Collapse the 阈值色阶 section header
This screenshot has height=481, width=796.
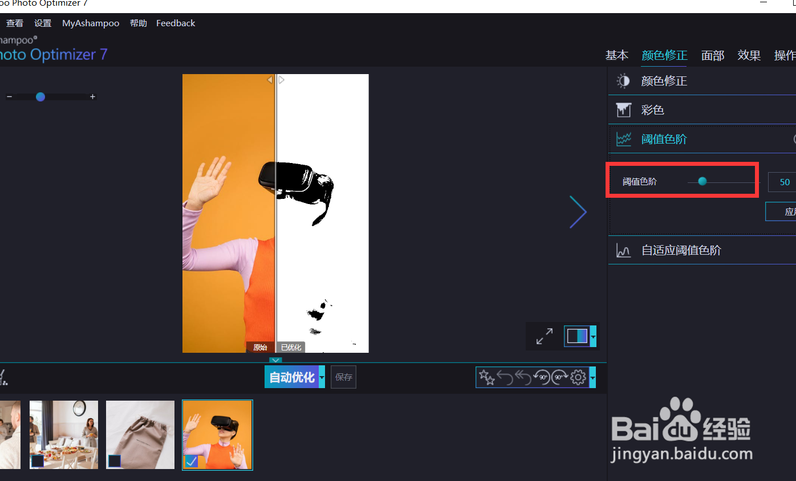pyautogui.click(x=702, y=139)
